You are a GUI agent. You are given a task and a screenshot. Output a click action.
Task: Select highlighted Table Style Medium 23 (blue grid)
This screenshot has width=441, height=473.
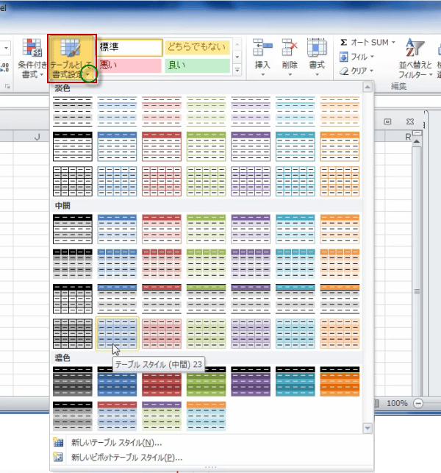point(117,334)
